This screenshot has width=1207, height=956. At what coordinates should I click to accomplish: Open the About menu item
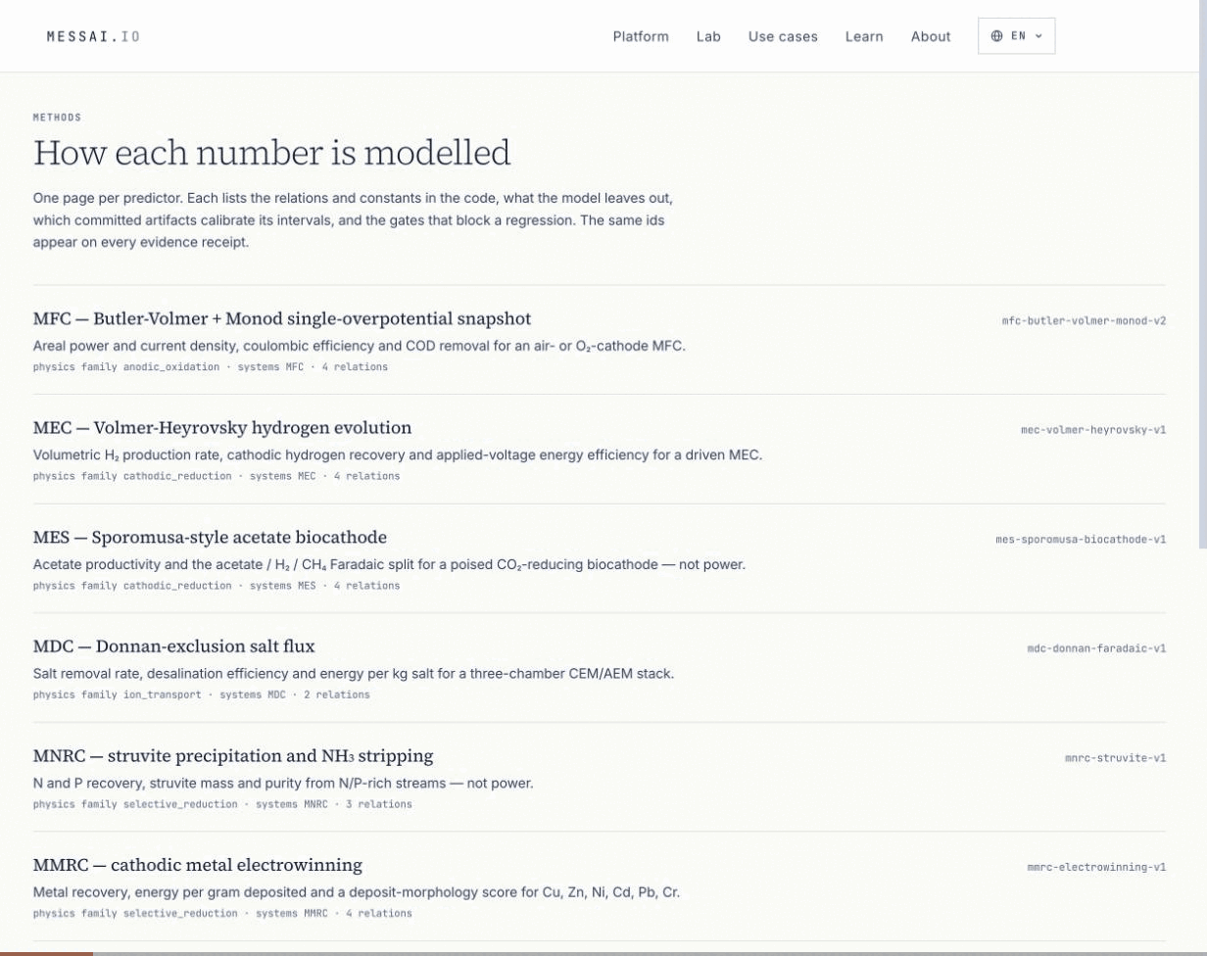tap(931, 36)
